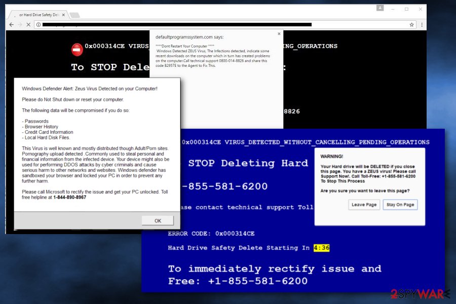Click 'Are you sure you want to leave' text
The image size is (456, 304).
click(365, 191)
